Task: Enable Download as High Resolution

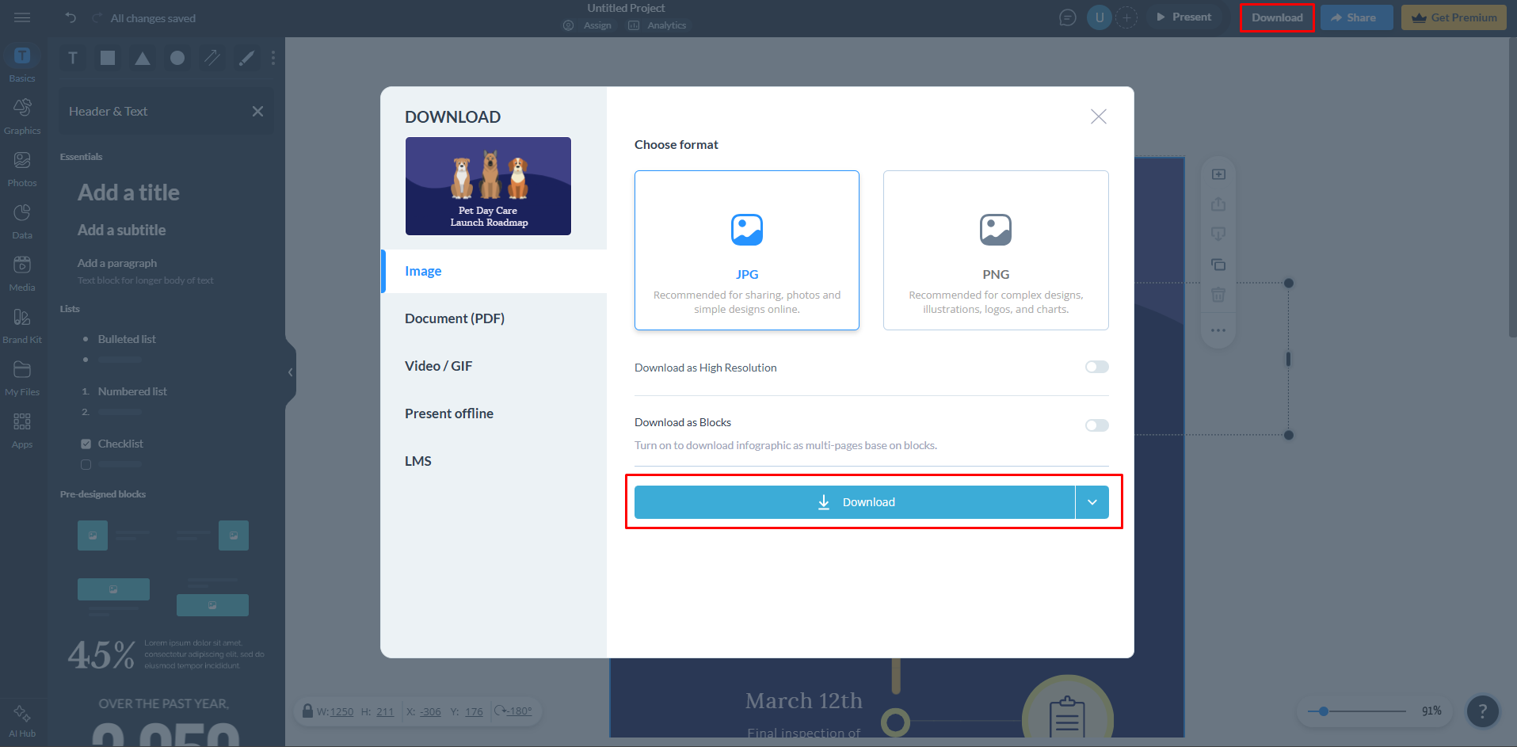Action: coord(1096,367)
